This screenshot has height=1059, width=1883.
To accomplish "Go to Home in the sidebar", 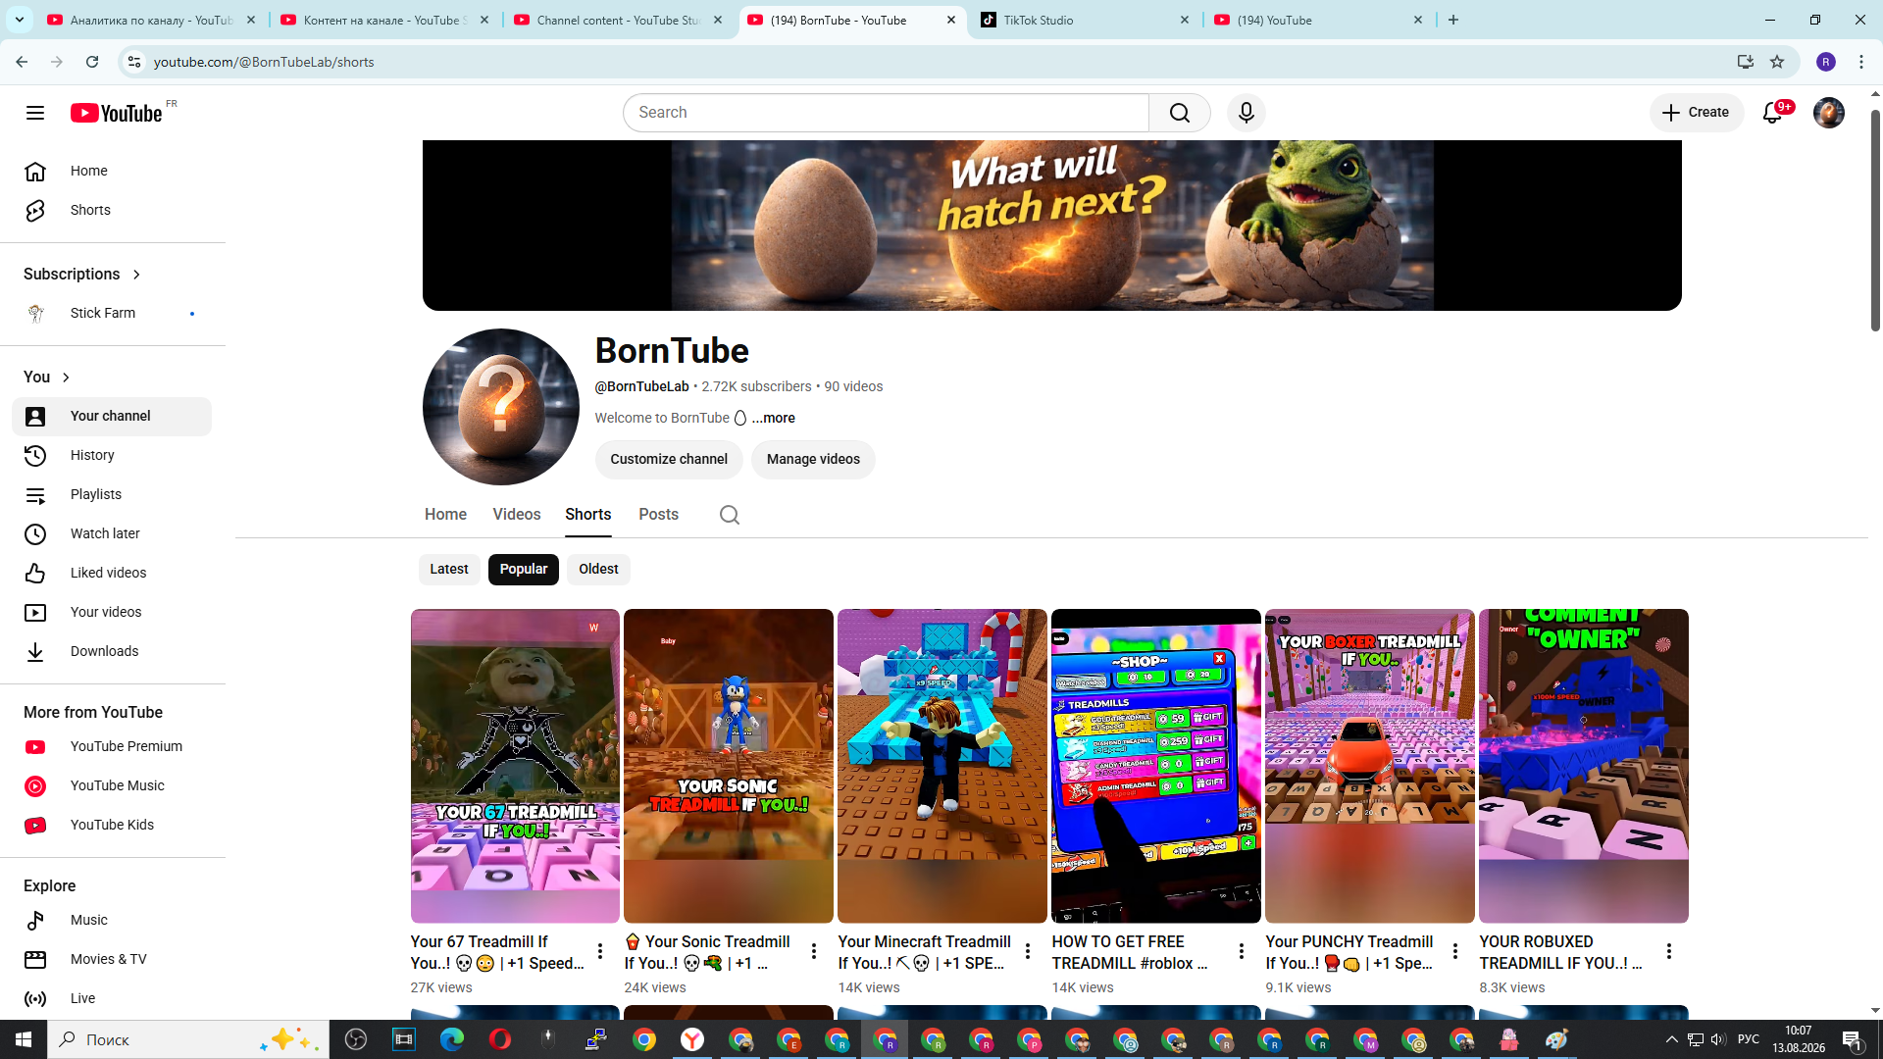I will tap(112, 171).
